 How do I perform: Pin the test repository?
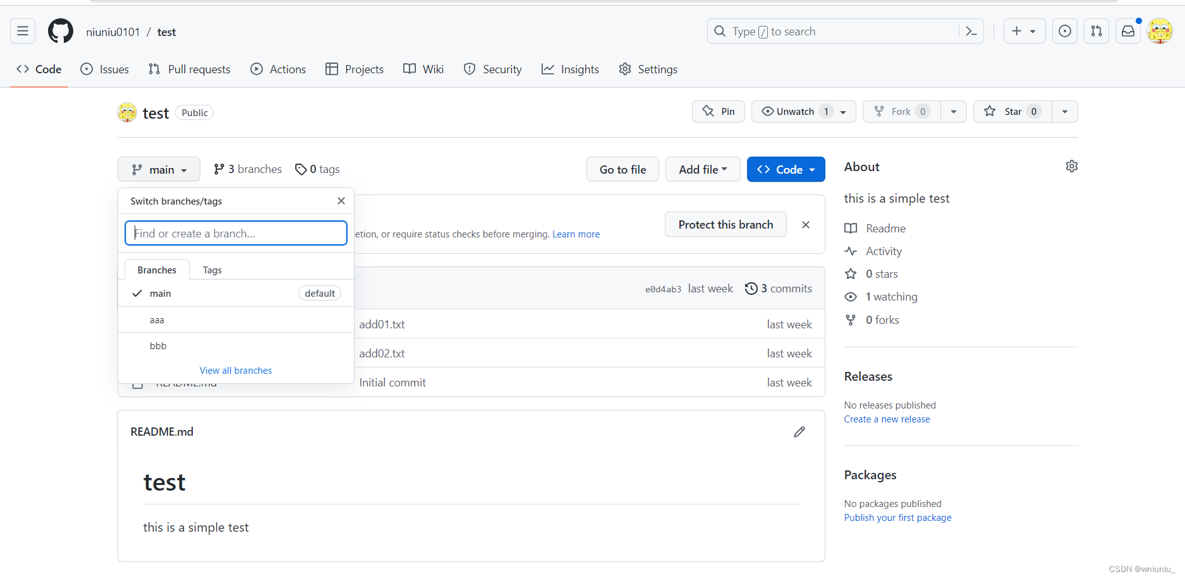(719, 112)
